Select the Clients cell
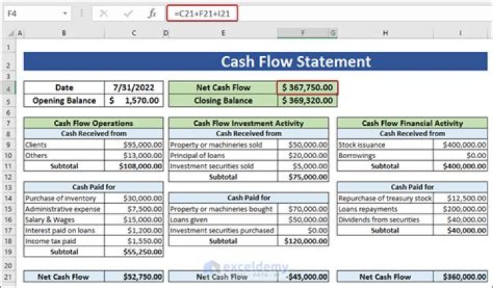The height and width of the screenshot is (288, 493). click(x=64, y=145)
